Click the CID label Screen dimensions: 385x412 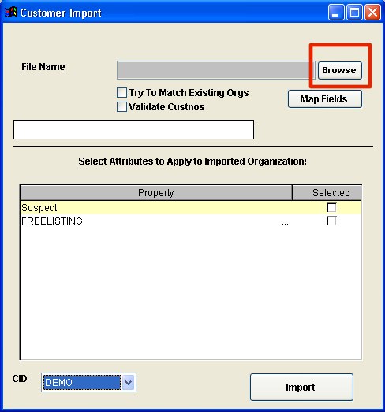[20, 379]
